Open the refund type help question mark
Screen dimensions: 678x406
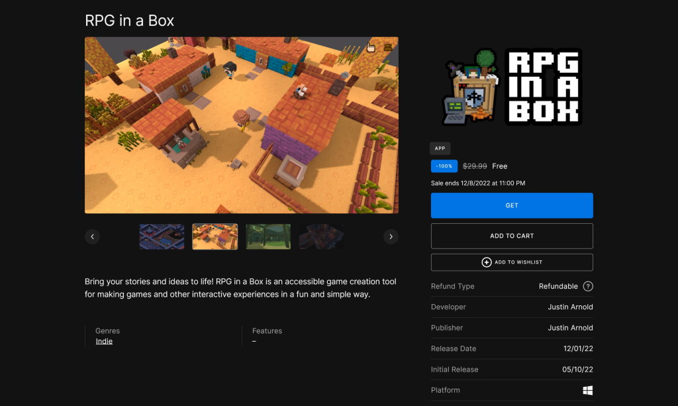coord(588,286)
